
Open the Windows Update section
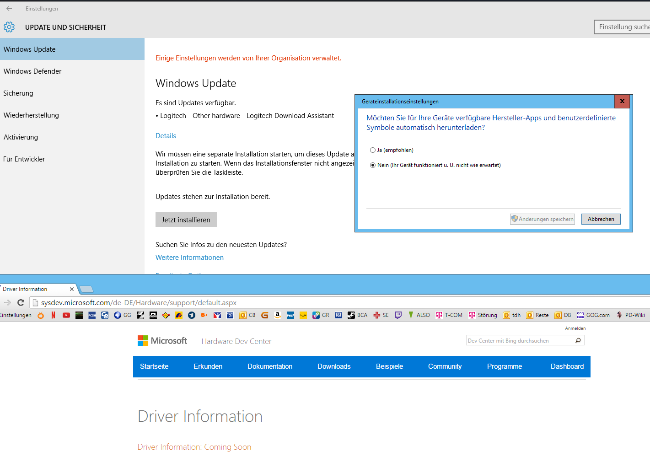(72, 49)
